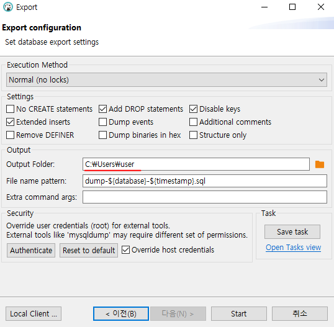Go back with the 이전(B) button
This screenshot has height=327, width=334.
(x=121, y=313)
